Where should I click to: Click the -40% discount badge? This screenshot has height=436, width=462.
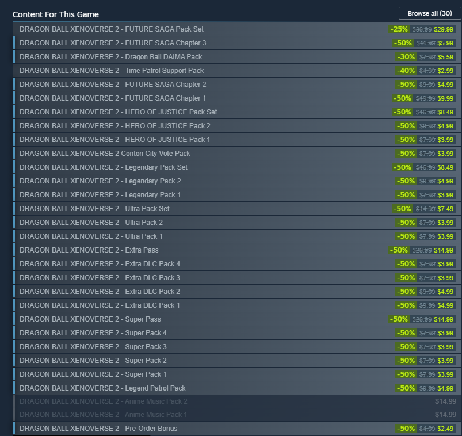click(x=406, y=71)
